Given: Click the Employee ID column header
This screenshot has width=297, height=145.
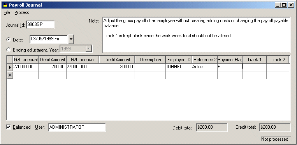Looking at the screenshot, I should coord(179,60).
